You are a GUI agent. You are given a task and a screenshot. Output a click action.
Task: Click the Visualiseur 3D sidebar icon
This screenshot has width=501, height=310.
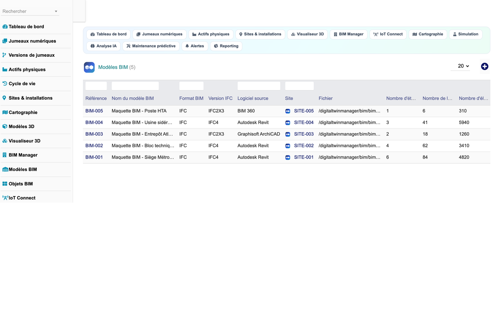tap(5, 141)
